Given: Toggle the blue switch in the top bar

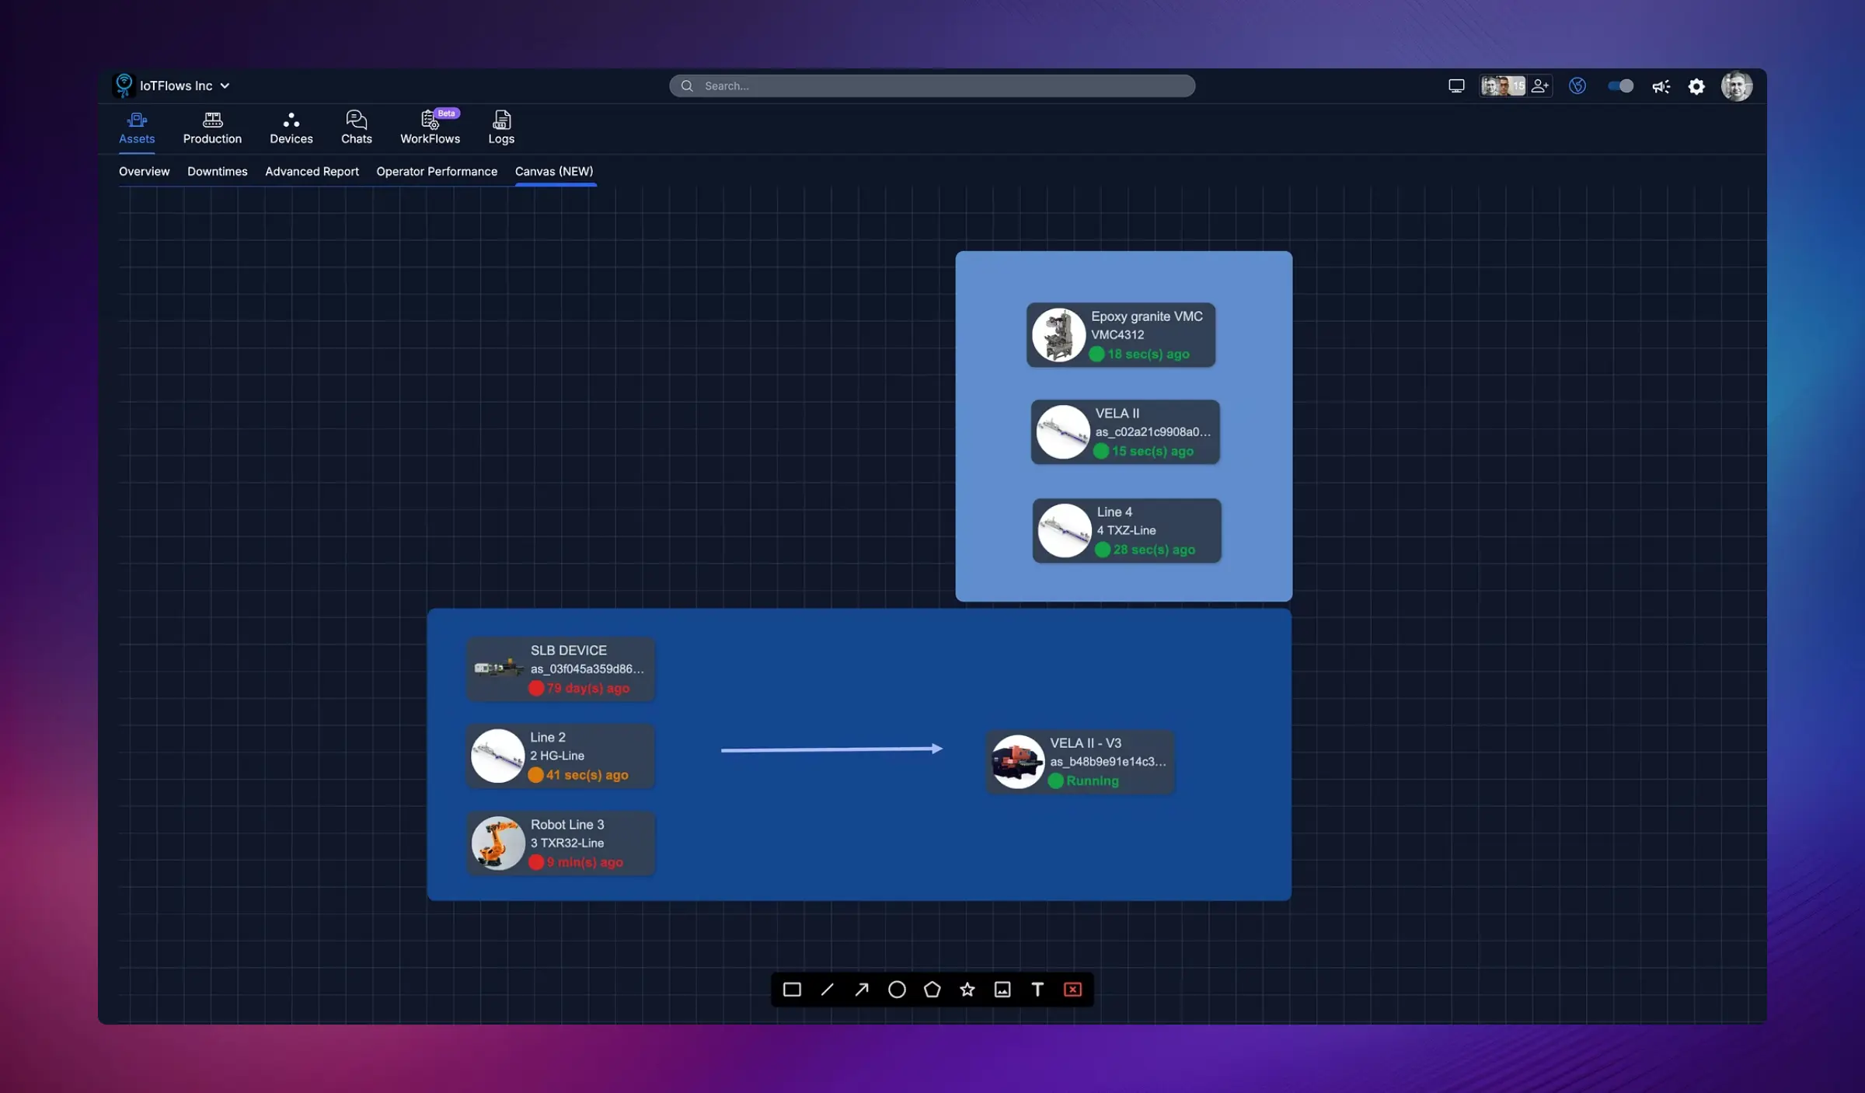Looking at the screenshot, I should click(x=1619, y=86).
